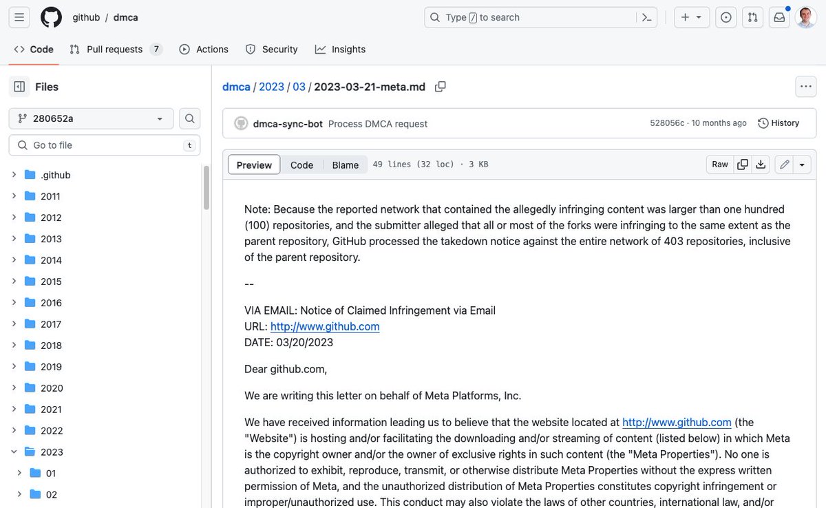Screen dimensions: 826x508
Task: Open the Pull requests tab
Action: tap(116, 50)
